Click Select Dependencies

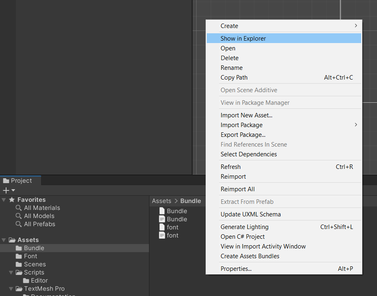point(284,154)
